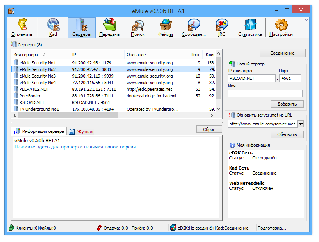The width and height of the screenshot is (319, 242).
Task: Click the Серверы (8) list header icon
Action: click(x=13, y=44)
